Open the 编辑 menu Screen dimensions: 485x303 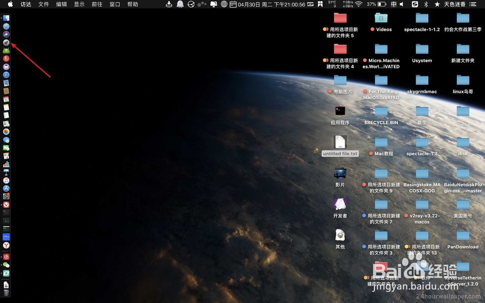pyautogui.click(x=61, y=4)
